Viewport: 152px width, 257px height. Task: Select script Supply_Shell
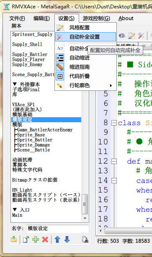point(27,44)
